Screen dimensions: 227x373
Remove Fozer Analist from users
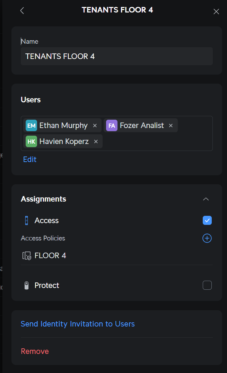[171, 126]
